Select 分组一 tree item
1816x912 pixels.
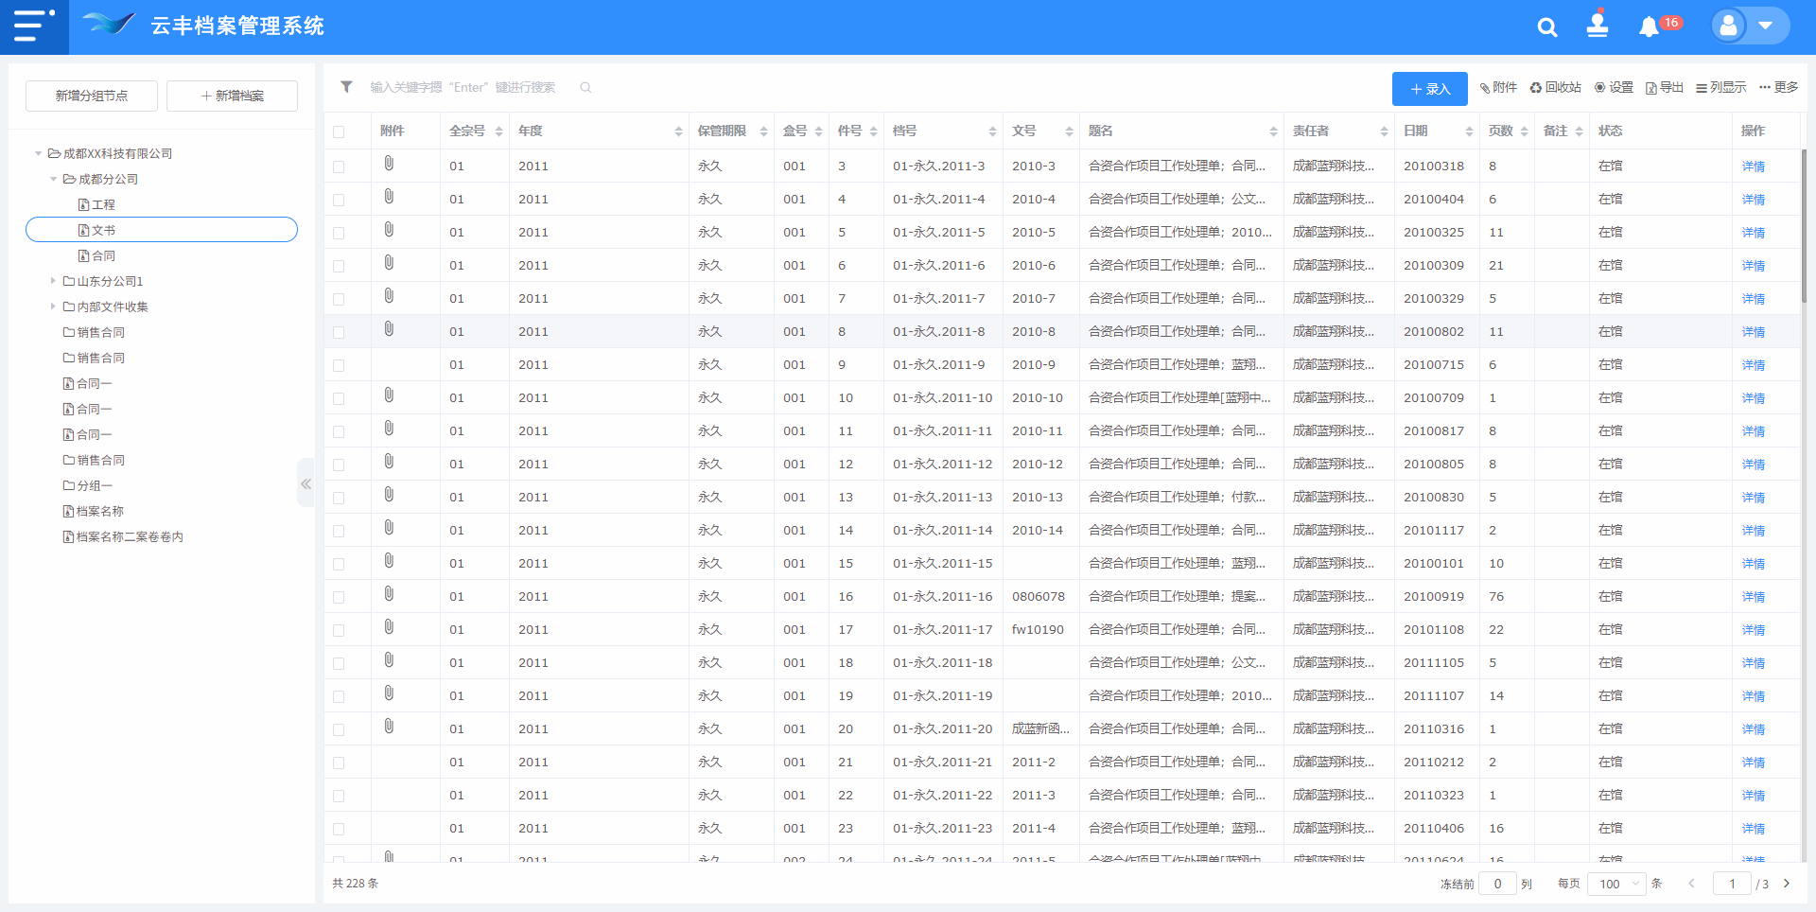(88, 485)
